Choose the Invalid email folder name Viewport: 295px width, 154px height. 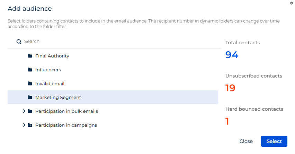click(x=50, y=83)
